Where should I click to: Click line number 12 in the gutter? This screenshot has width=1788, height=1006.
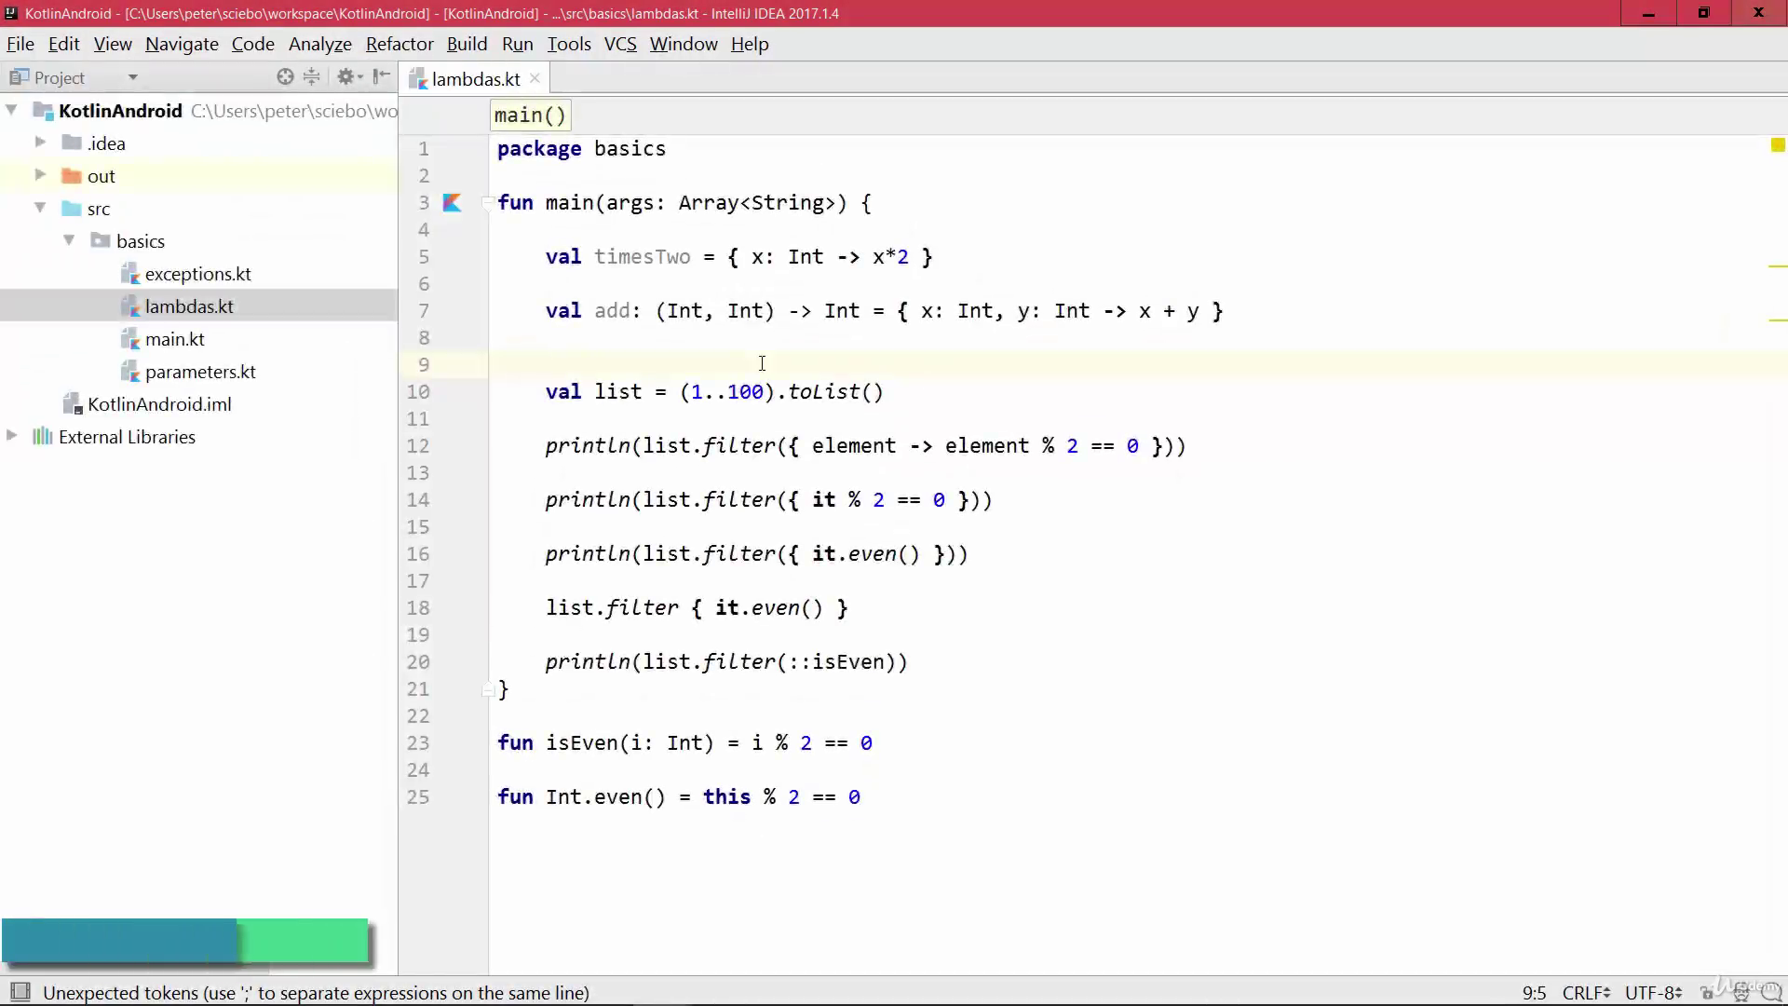click(418, 446)
